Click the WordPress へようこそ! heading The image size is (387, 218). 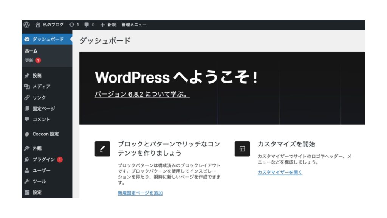(x=176, y=77)
